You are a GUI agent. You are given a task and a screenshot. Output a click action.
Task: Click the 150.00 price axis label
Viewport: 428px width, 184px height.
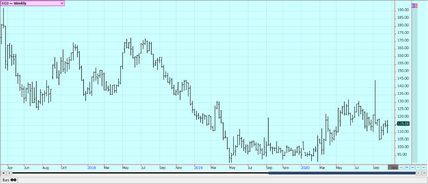(x=403, y=71)
